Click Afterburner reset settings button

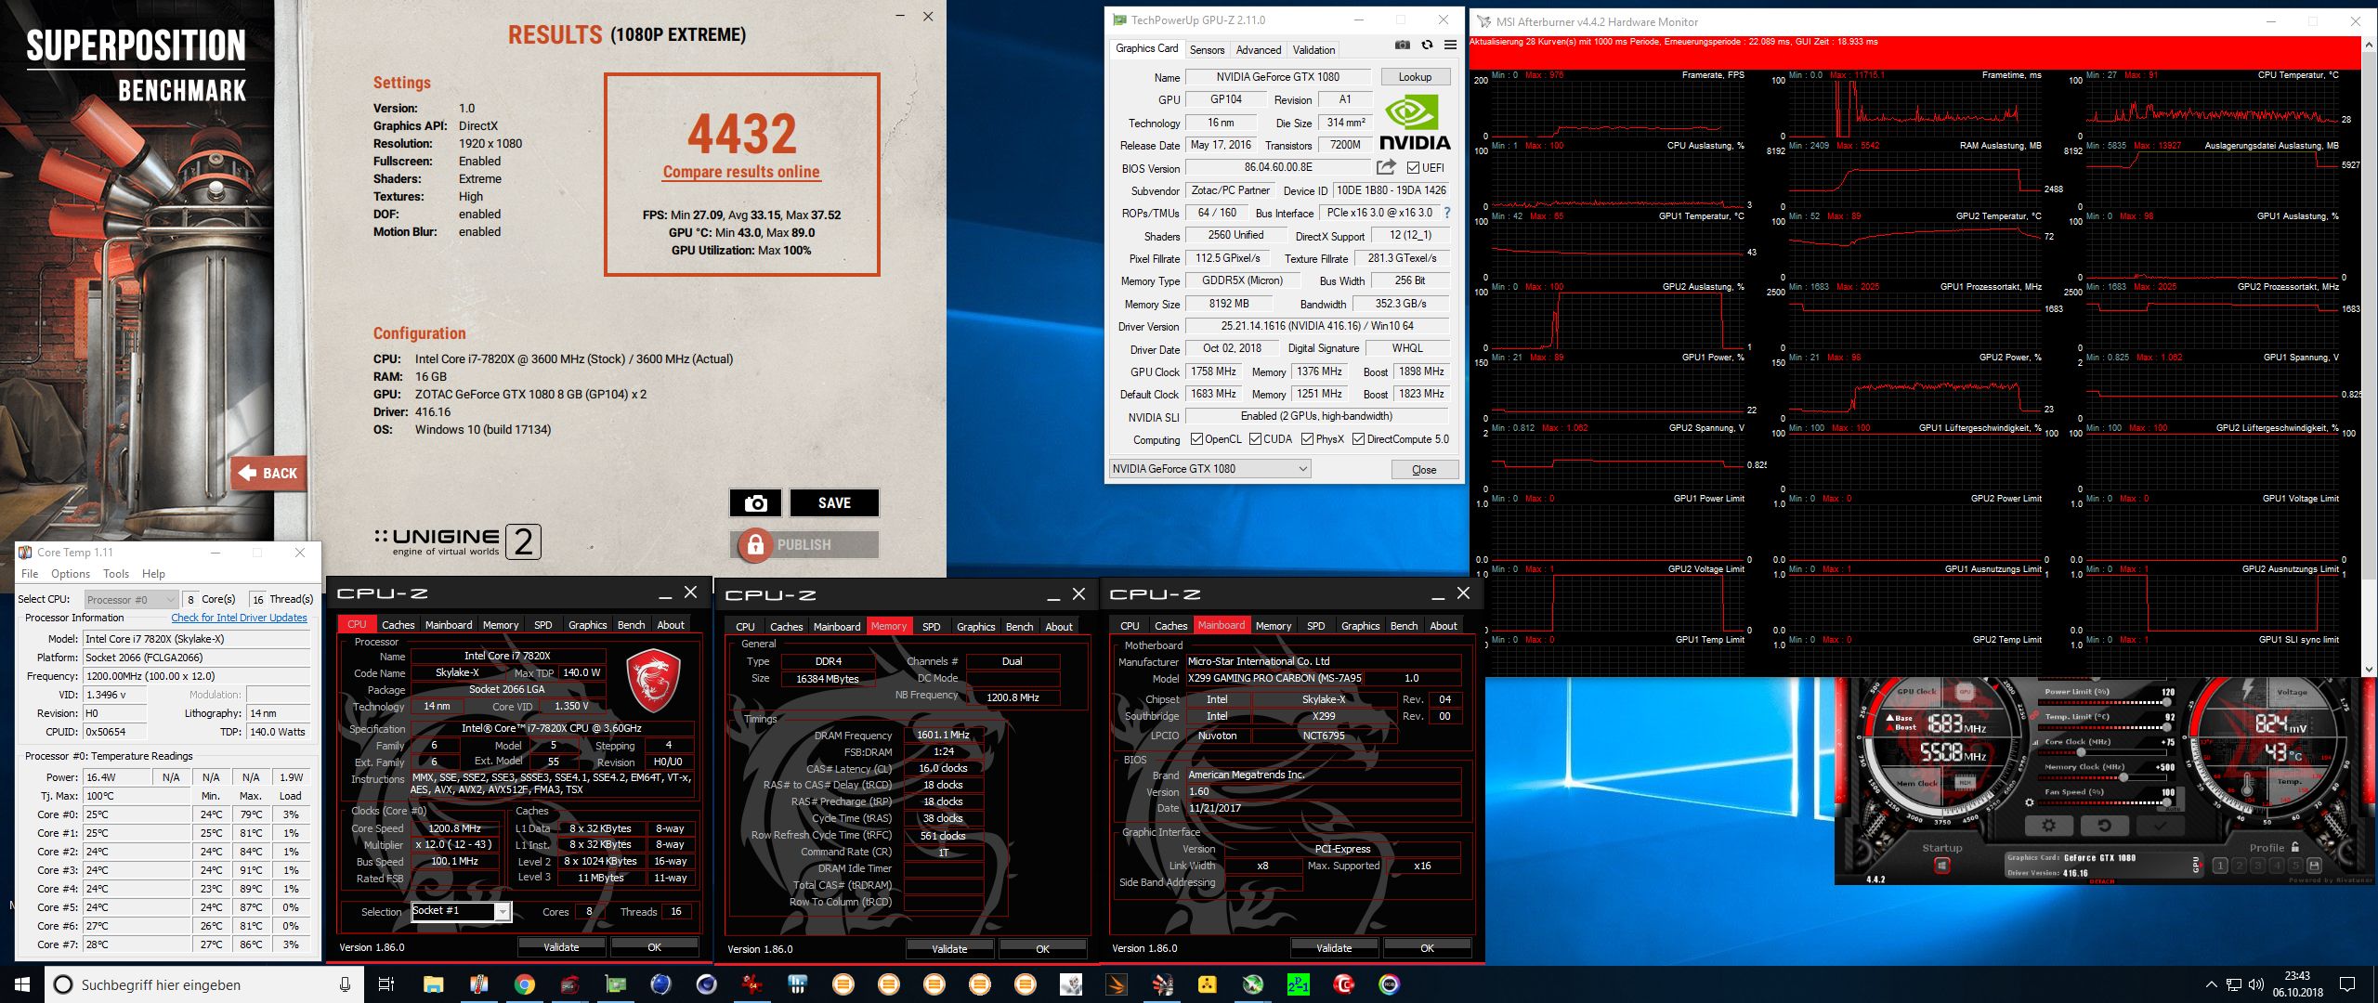[2105, 826]
